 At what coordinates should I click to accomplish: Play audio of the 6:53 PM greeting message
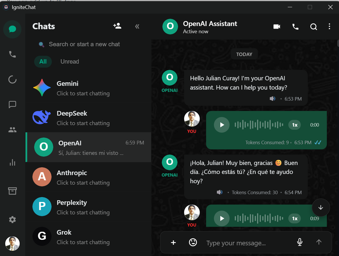pyautogui.click(x=272, y=99)
